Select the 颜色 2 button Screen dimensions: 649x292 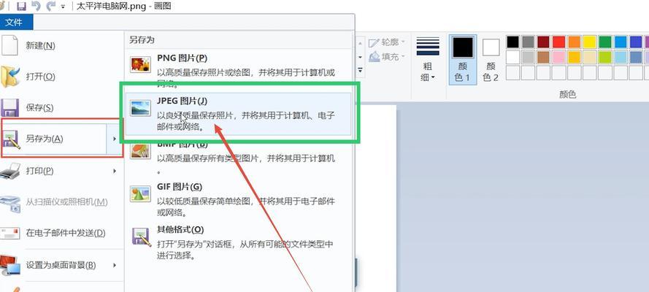[x=491, y=59]
